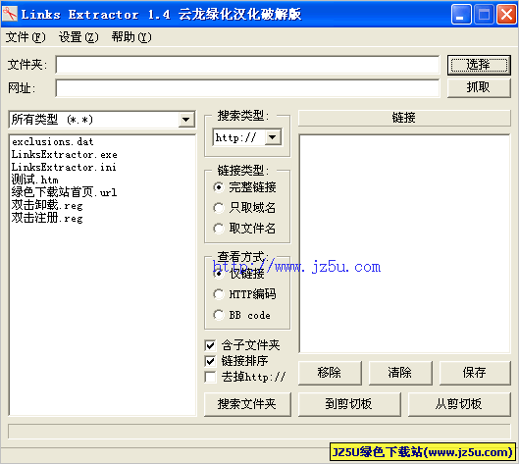Close the Links Extractor window
Screen dimensions: 519x464
point(506,15)
